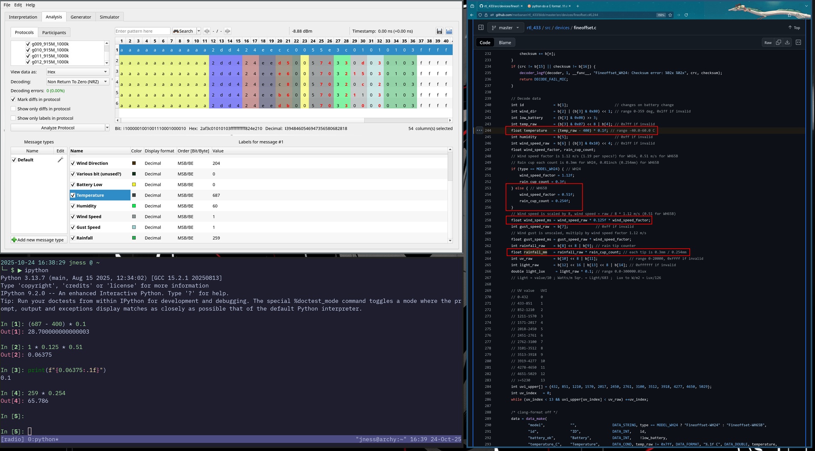The image size is (815, 451).
Task: Disable Mark diffs in protocol
Action: (x=13, y=99)
